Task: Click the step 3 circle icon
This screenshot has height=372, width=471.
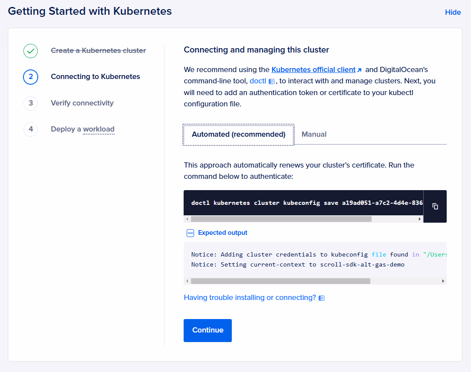Action: [31, 103]
